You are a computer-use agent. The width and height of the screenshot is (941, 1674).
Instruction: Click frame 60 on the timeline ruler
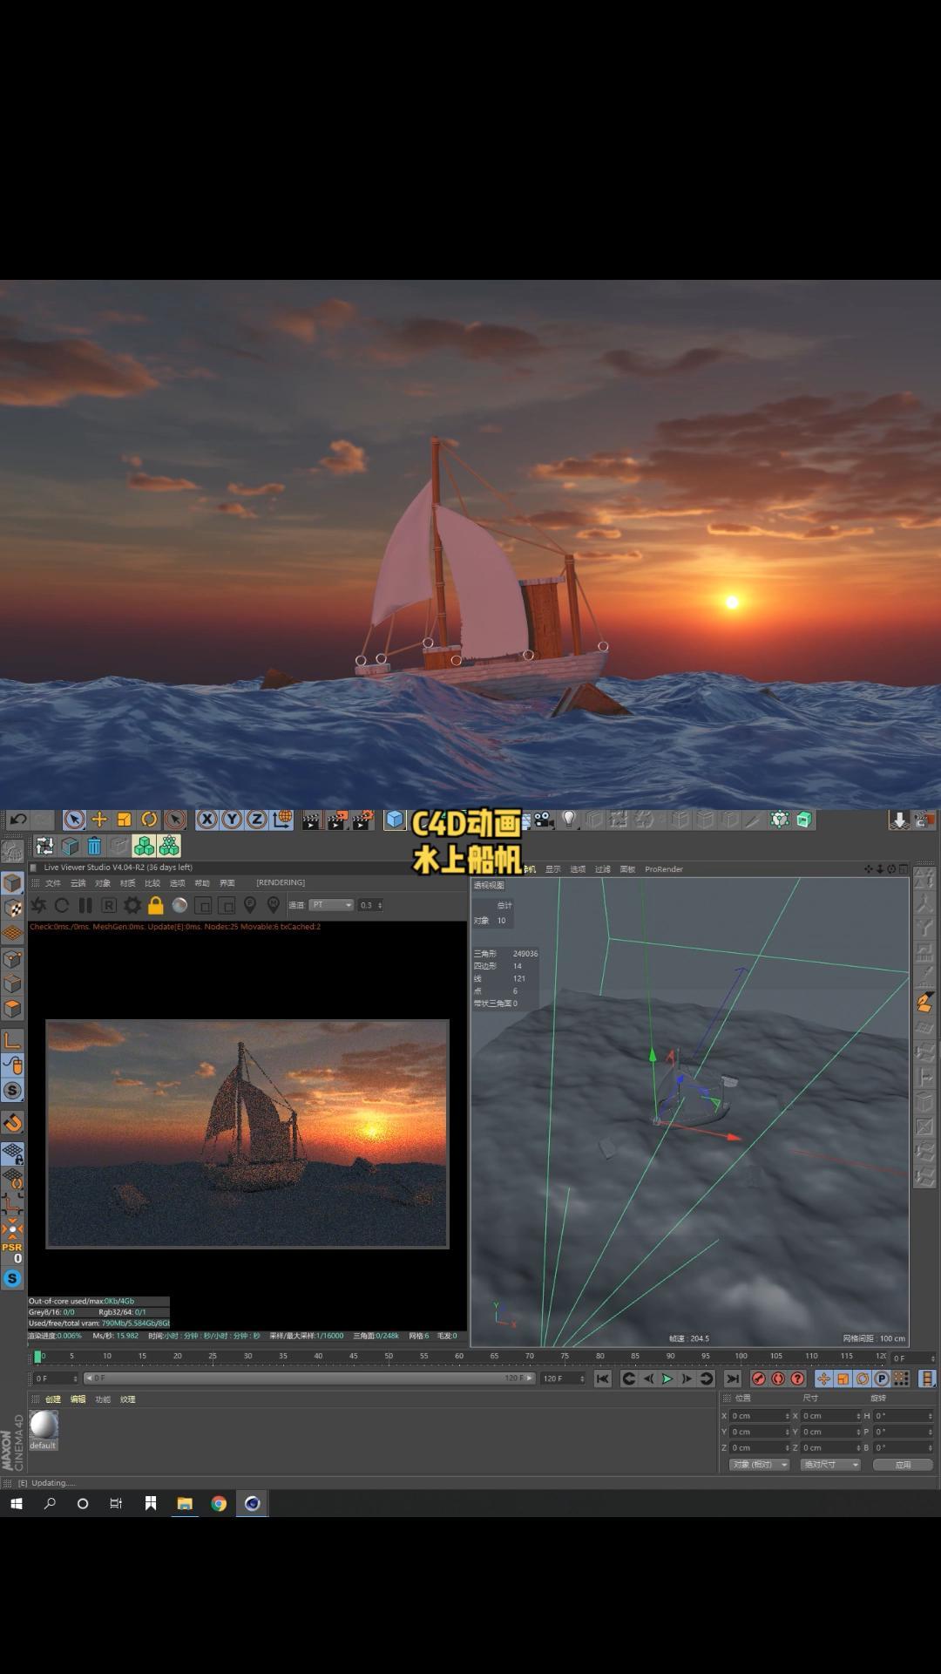click(x=459, y=1357)
